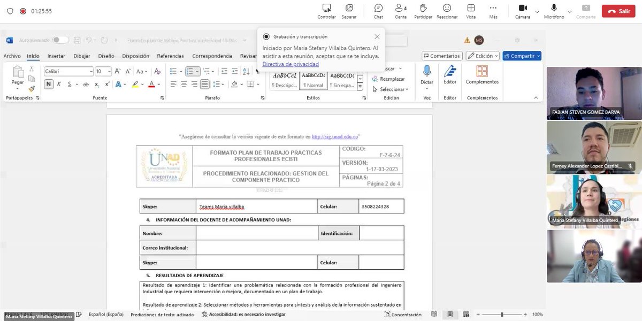Click the decrease font size icon
642x321 pixels.
[x=128, y=71]
